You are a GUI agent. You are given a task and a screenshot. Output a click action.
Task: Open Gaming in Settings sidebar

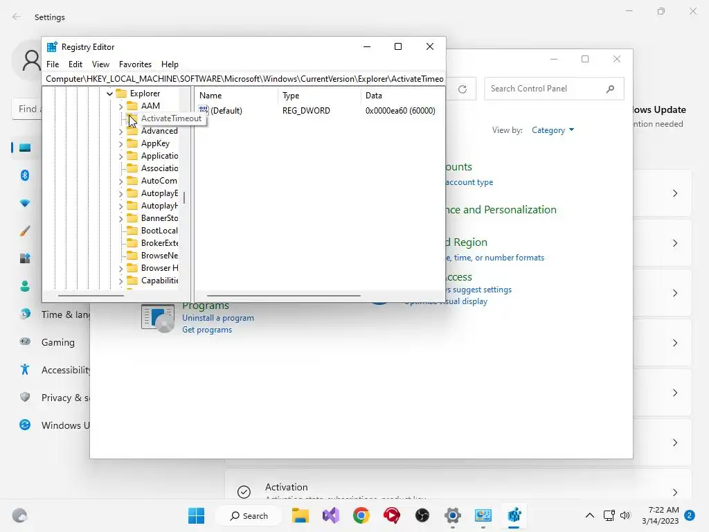pos(58,342)
